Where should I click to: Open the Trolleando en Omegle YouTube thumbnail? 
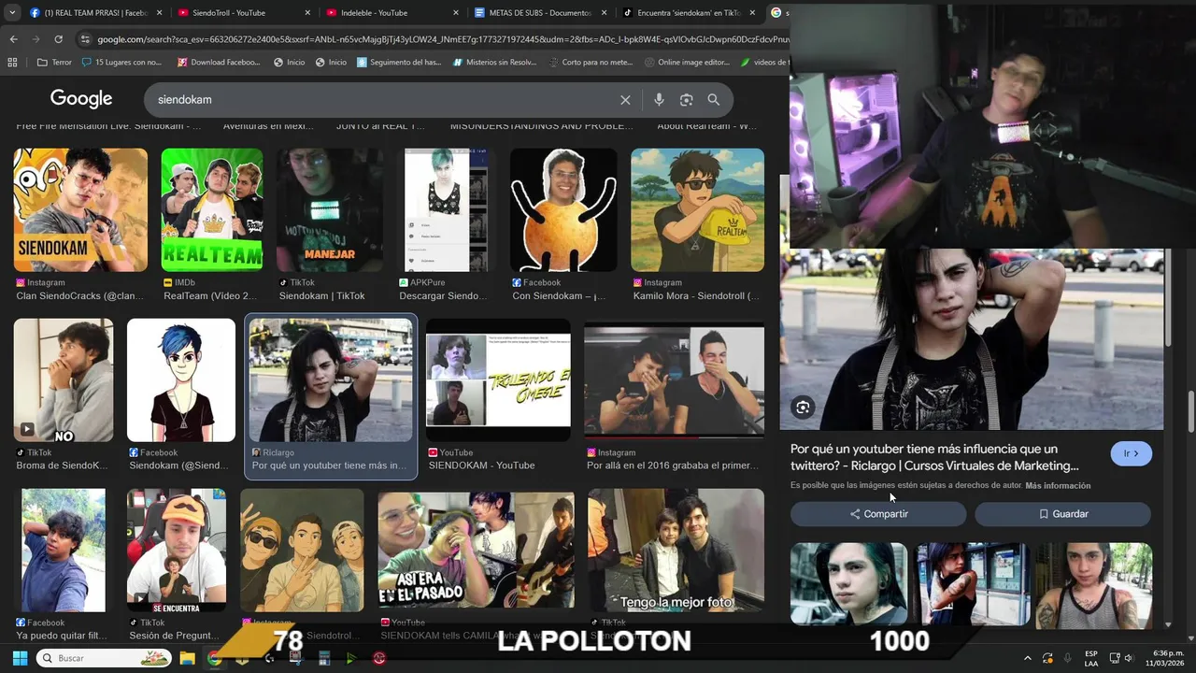point(498,380)
